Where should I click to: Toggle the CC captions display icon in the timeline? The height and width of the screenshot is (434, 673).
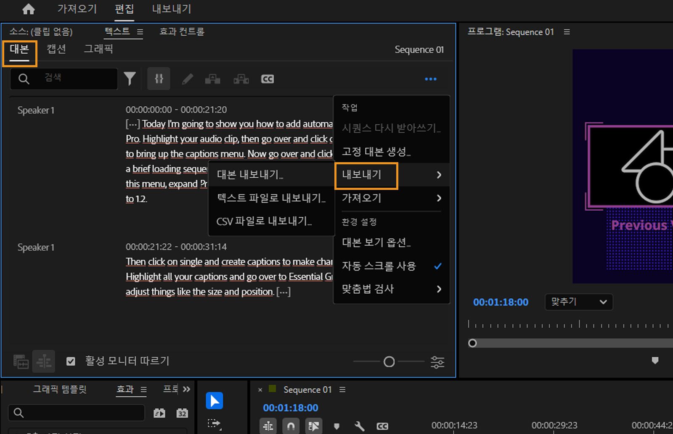(382, 426)
